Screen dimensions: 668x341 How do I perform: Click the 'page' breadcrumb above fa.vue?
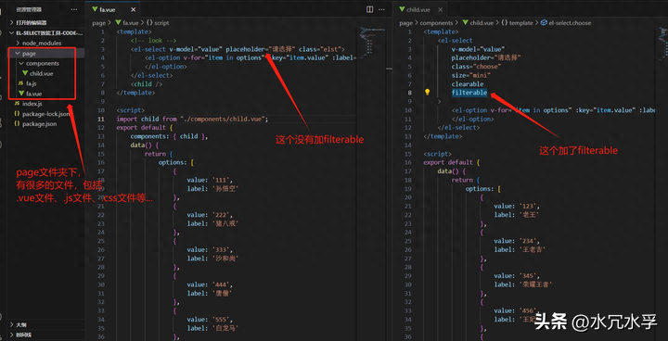tap(98, 23)
